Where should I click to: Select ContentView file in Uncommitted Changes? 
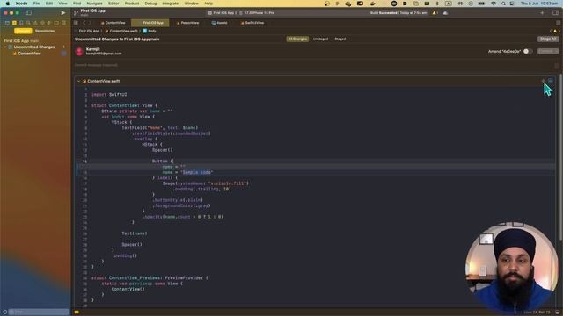(29, 54)
